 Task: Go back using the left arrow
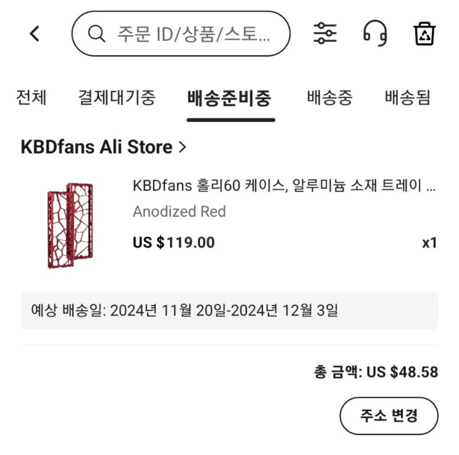(x=35, y=34)
